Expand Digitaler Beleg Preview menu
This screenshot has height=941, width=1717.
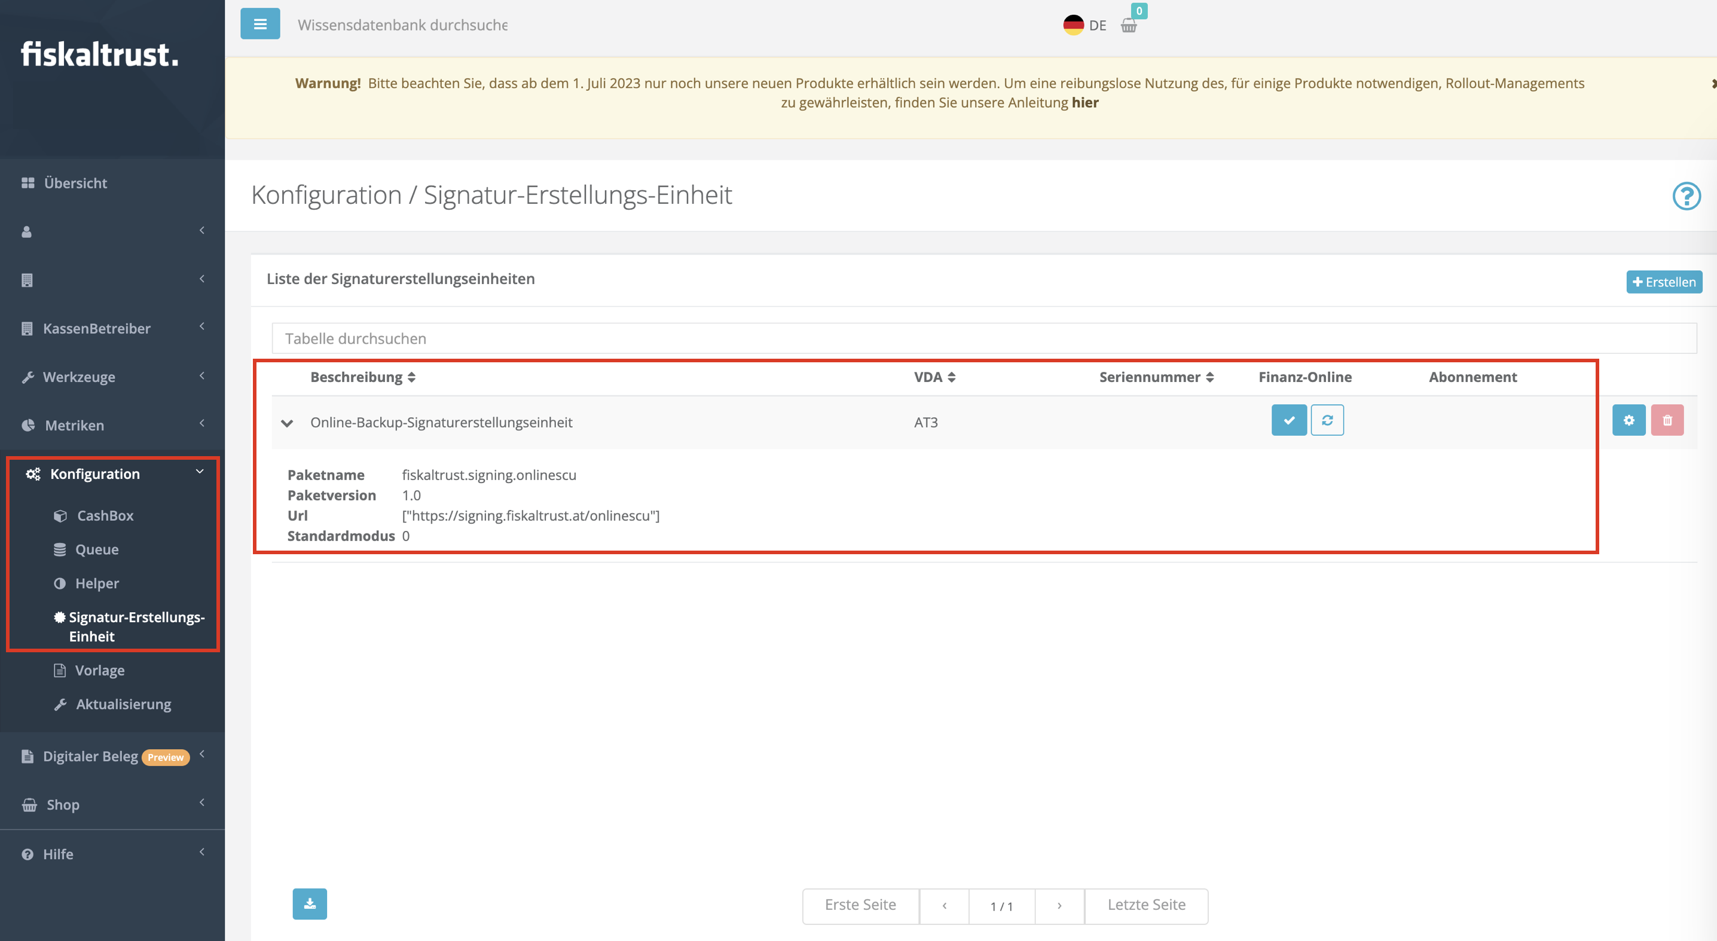(112, 756)
